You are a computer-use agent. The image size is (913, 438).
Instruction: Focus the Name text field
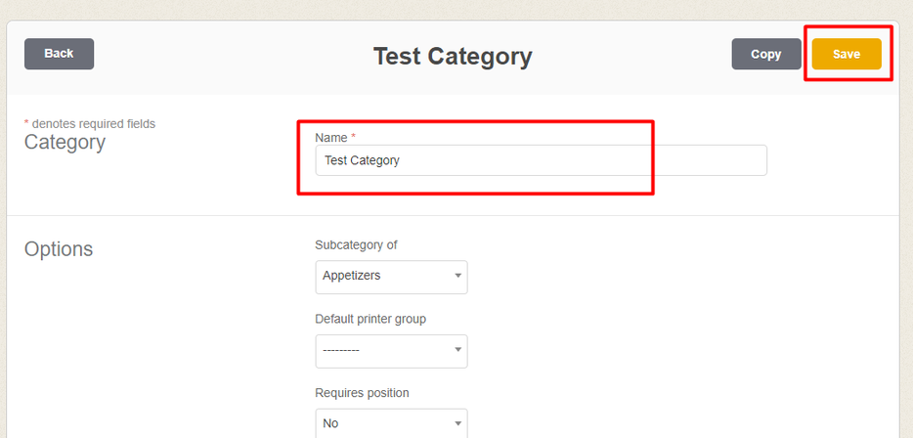point(541,160)
